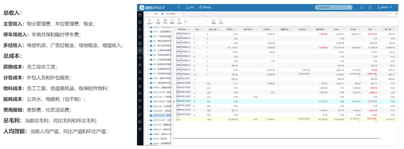
Task: Click the 在职人数 column header
Action: tap(214, 30)
